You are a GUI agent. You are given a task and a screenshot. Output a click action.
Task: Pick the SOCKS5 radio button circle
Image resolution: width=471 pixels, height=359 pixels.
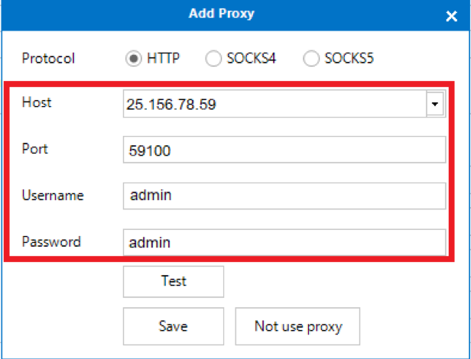pyautogui.click(x=311, y=58)
